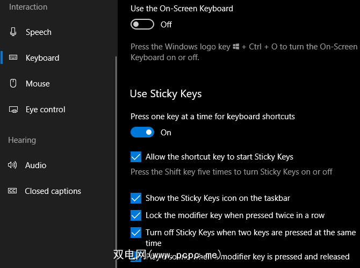Click the Keyboard icon in sidebar

coord(13,58)
